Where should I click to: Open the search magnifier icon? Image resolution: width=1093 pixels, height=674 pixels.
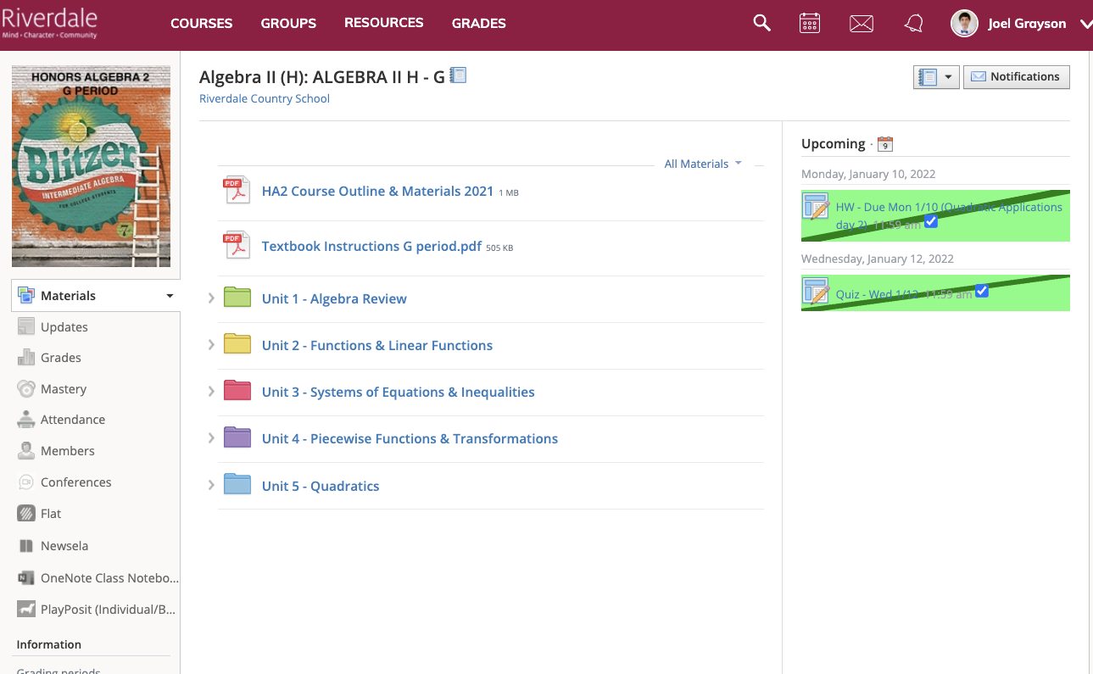[x=762, y=23]
